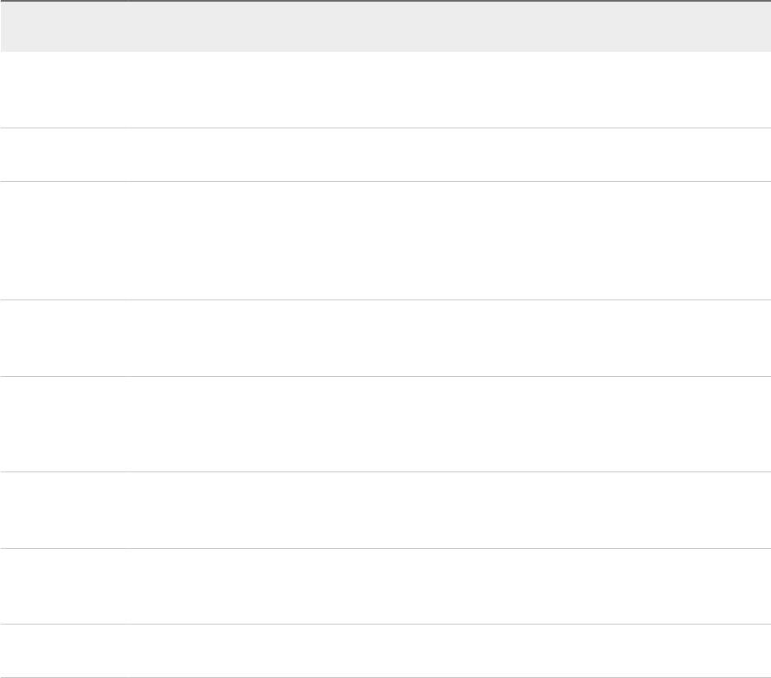Click second row's narrow left cell

point(64,155)
